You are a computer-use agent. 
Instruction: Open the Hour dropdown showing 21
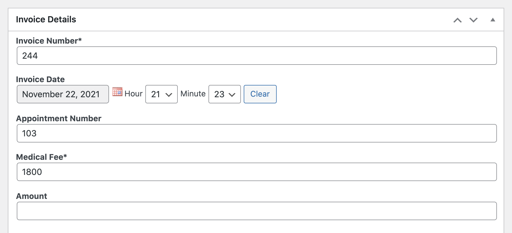point(162,94)
